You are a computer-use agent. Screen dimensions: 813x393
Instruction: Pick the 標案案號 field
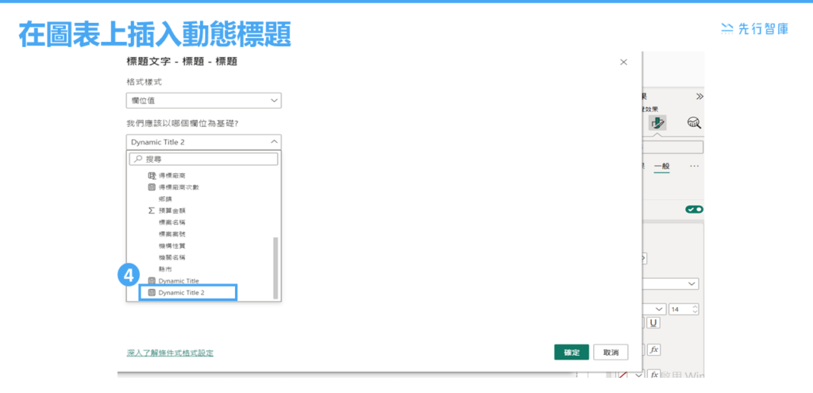(x=172, y=234)
